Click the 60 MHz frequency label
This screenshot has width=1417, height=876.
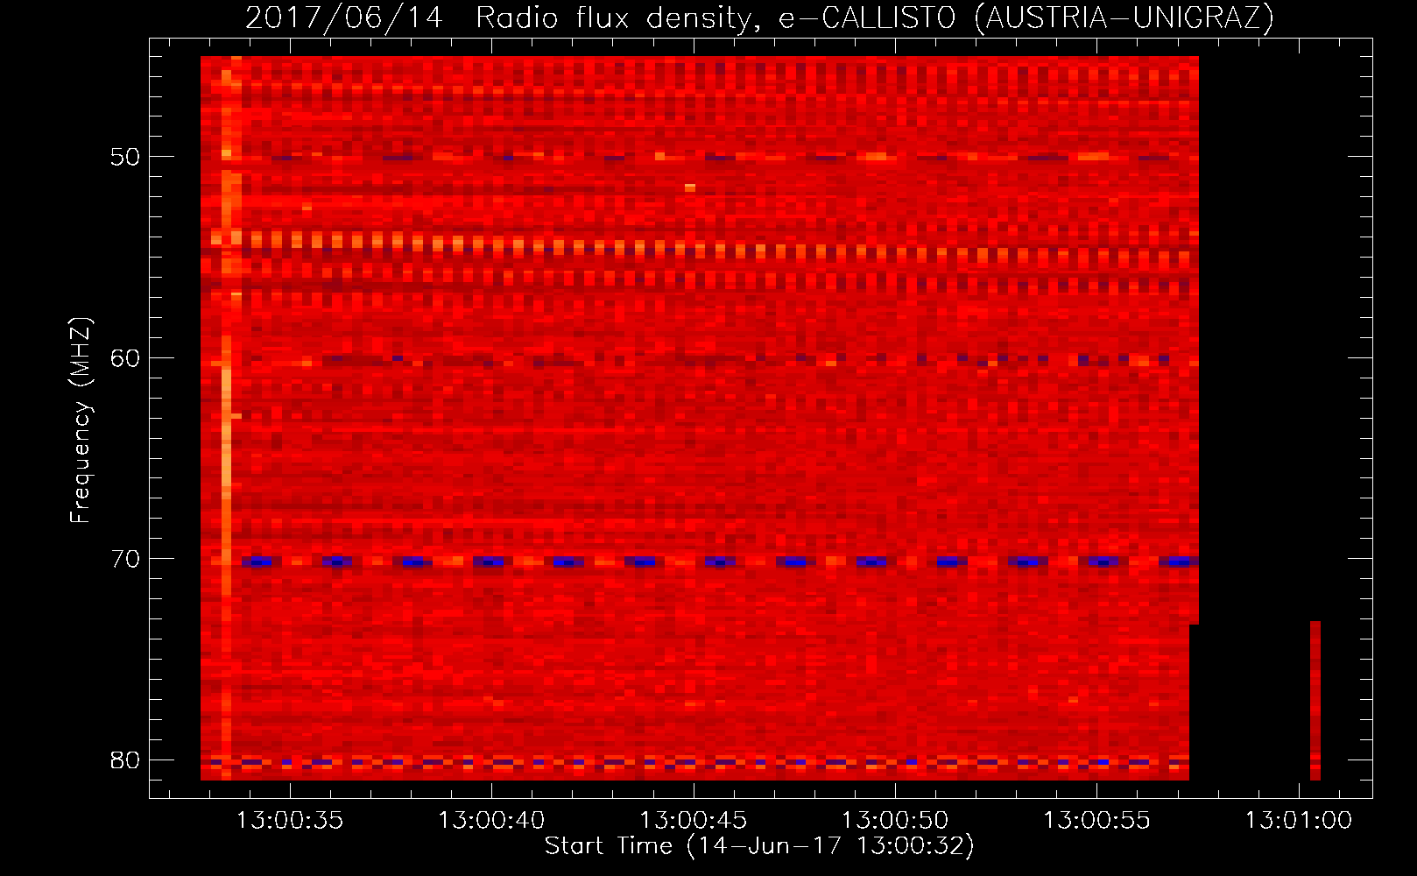tap(124, 358)
